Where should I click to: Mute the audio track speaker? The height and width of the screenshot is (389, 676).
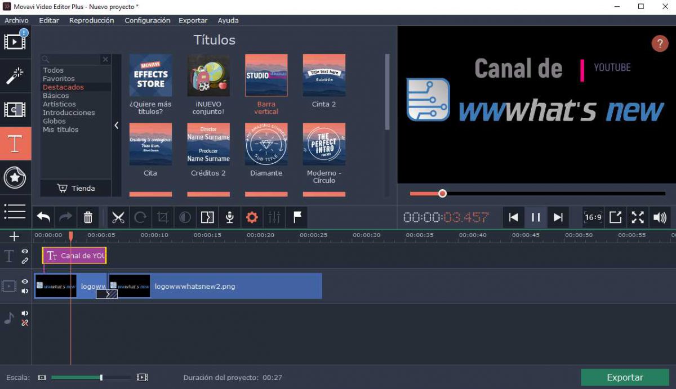tap(25, 313)
